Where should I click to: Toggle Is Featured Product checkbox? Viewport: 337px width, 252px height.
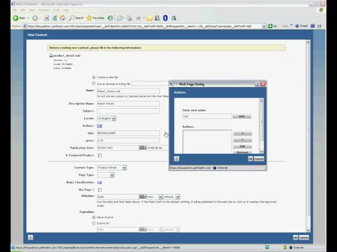click(x=100, y=155)
